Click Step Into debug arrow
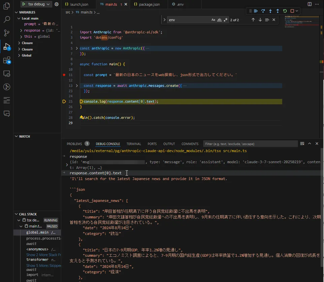Viewport: 324px width, 282px height. [270, 11]
